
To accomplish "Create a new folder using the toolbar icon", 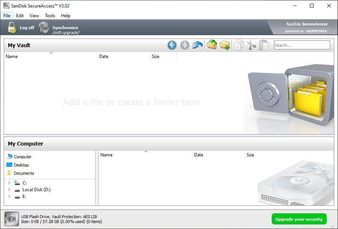I will coord(224,45).
